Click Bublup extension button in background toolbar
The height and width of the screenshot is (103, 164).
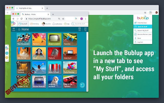[150, 13]
